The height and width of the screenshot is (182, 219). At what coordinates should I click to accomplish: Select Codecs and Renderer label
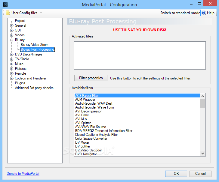31,78
